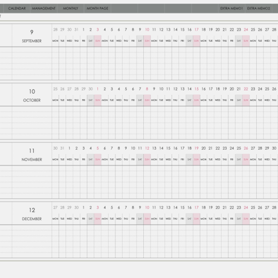Click grayed date 25 in October row

(56, 89)
